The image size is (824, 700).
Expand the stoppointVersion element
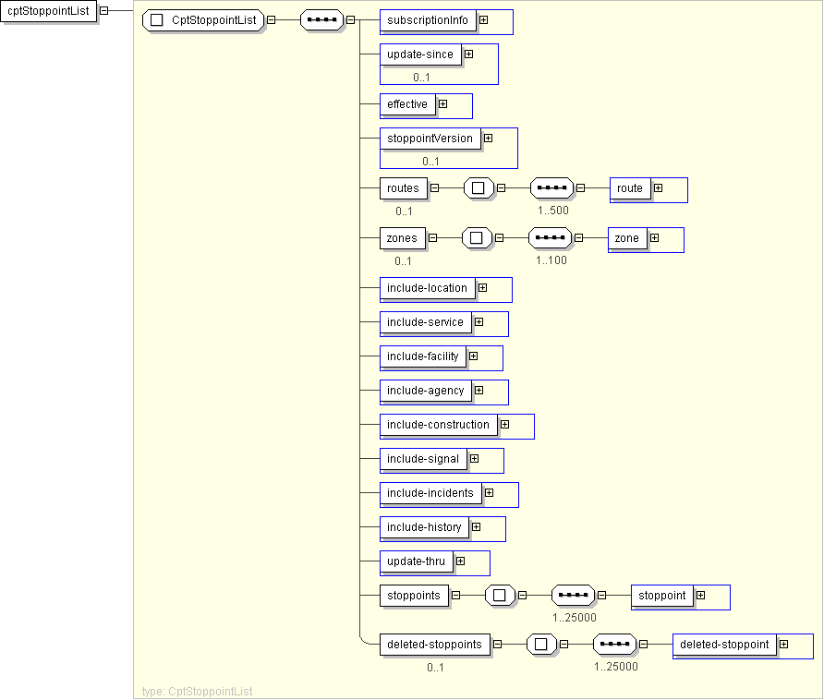tap(488, 139)
